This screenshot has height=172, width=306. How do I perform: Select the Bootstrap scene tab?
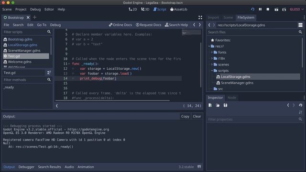tap(16, 18)
